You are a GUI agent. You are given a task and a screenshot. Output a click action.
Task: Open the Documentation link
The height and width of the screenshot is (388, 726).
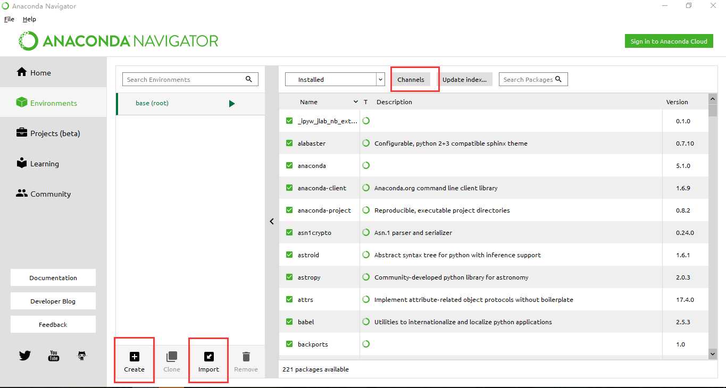pos(53,277)
